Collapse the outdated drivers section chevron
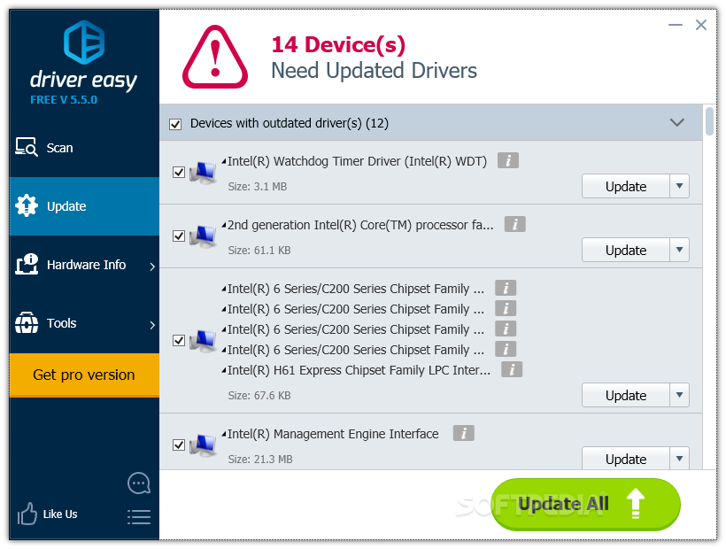This screenshot has height=549, width=726. point(677,123)
